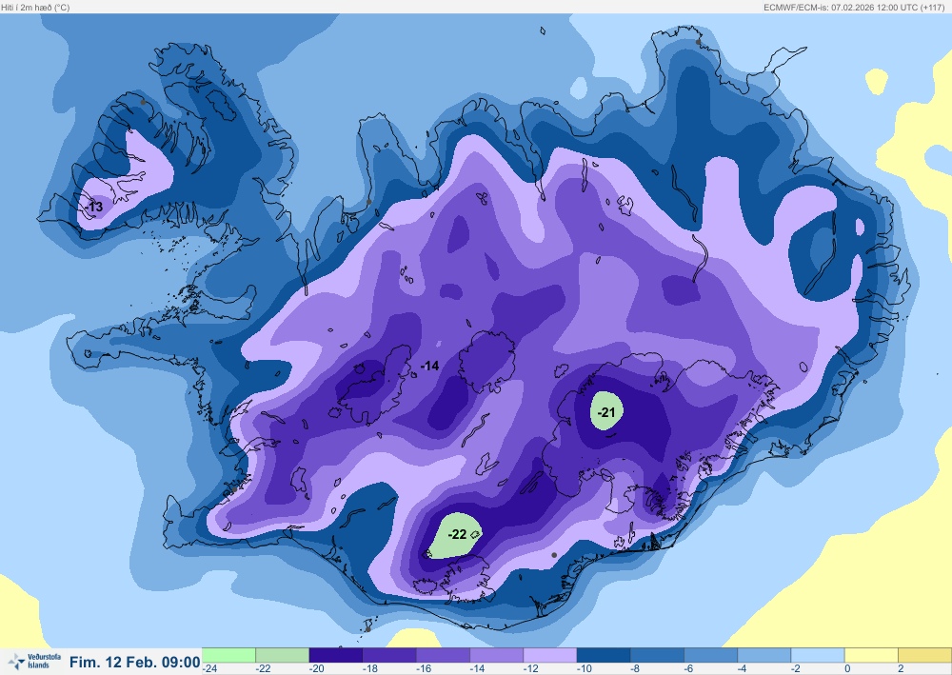
Task: Click the -20 legend scale value
Action: pos(316,669)
